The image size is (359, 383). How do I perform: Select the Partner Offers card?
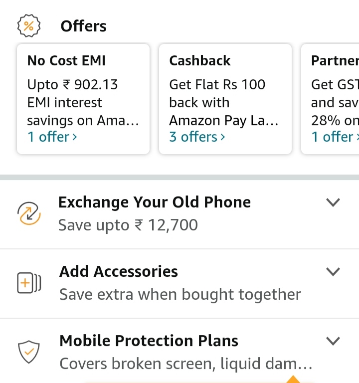(x=330, y=99)
